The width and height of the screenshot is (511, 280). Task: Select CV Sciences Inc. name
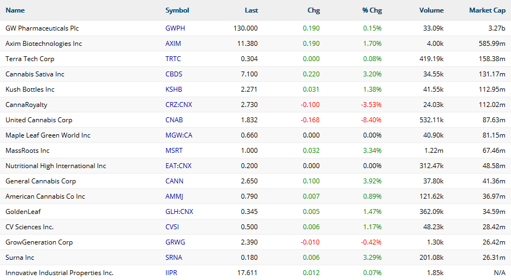[x=29, y=228]
